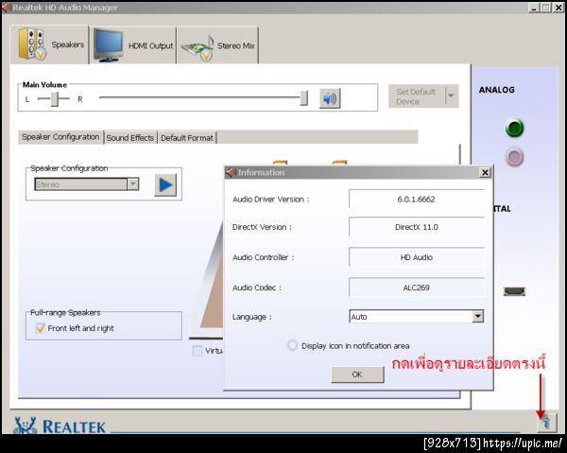The image size is (567, 453).
Task: Expand Set Default Device dropdown arrow
Action: (x=452, y=96)
